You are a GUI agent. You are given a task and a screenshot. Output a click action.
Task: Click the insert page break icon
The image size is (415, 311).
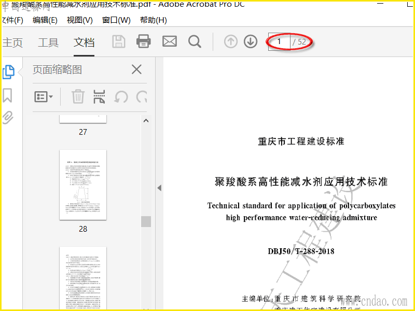[x=99, y=96]
